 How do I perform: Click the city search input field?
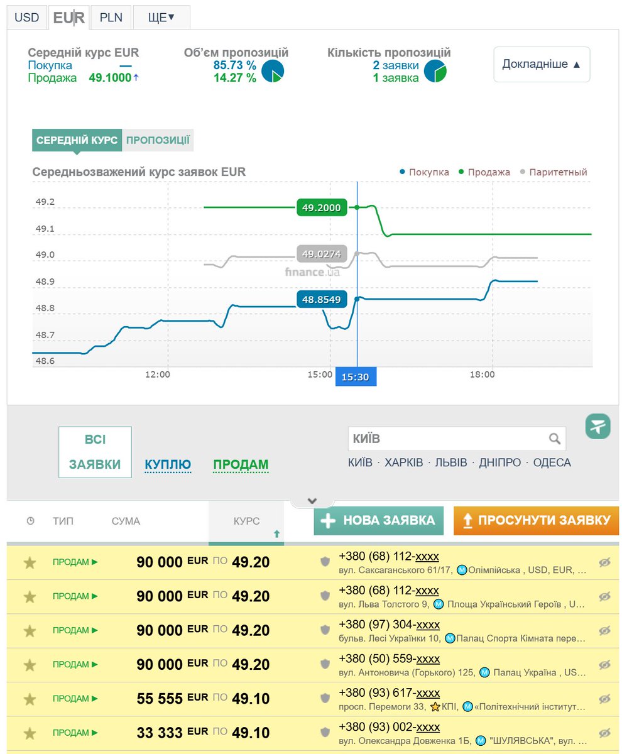tap(457, 439)
